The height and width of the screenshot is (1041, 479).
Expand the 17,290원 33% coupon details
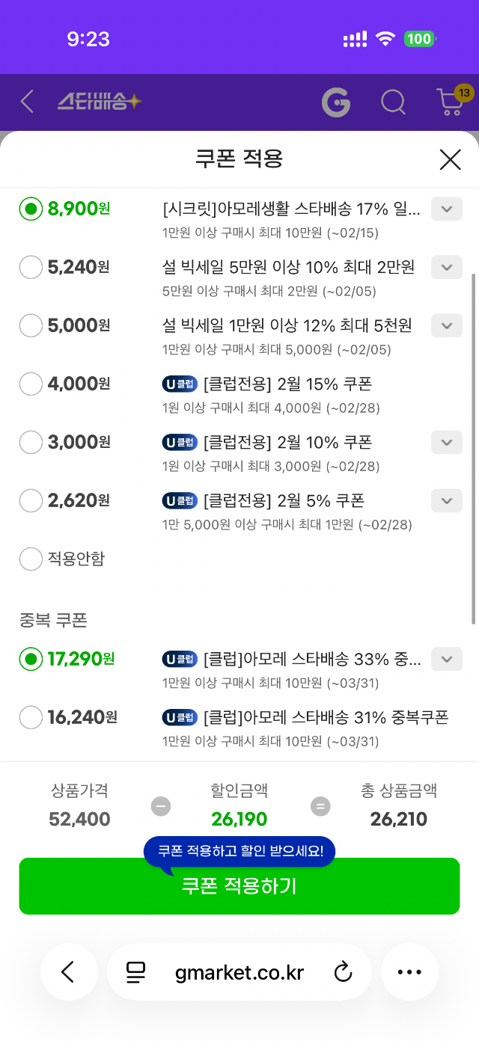coord(447,659)
